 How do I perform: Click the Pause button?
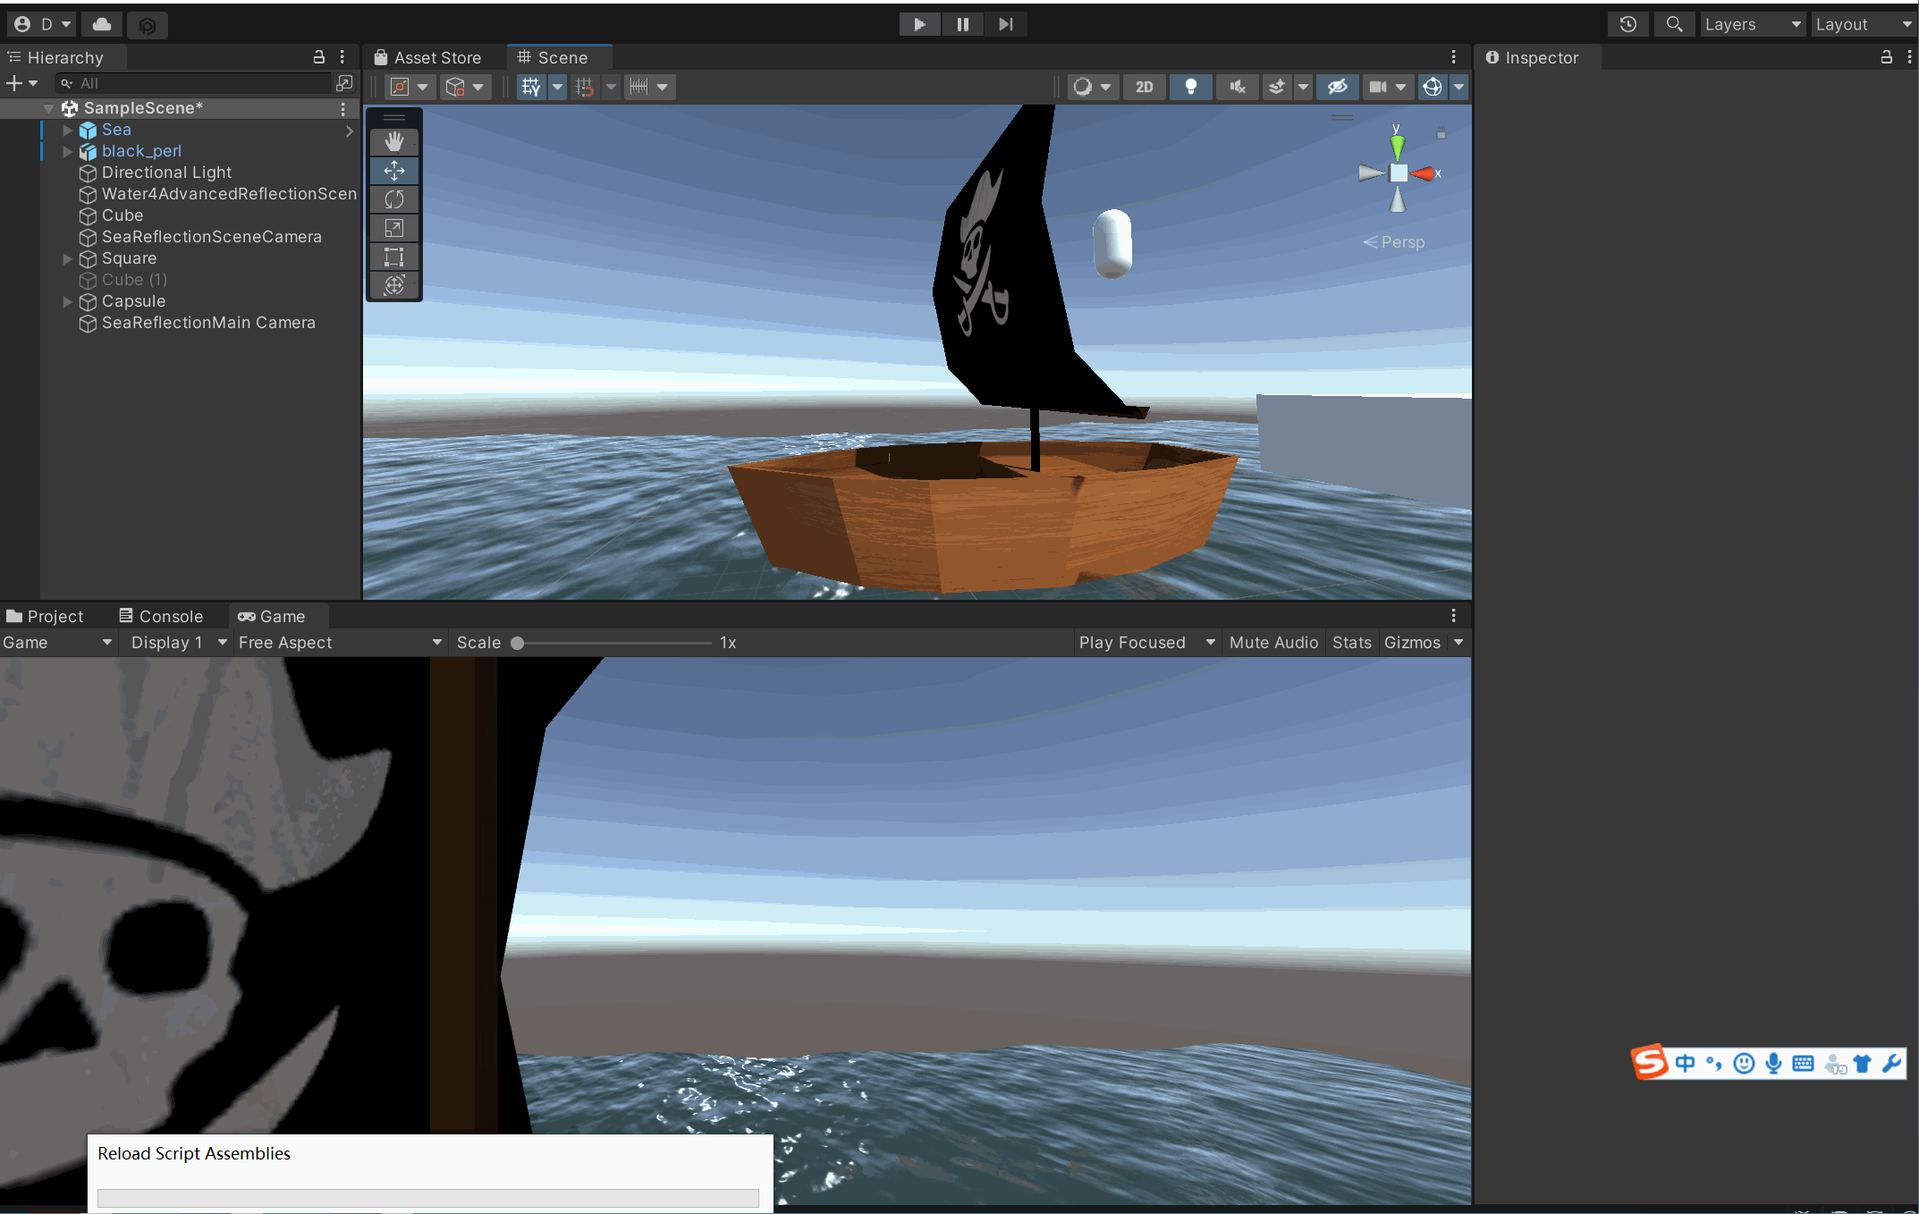pos(962,24)
